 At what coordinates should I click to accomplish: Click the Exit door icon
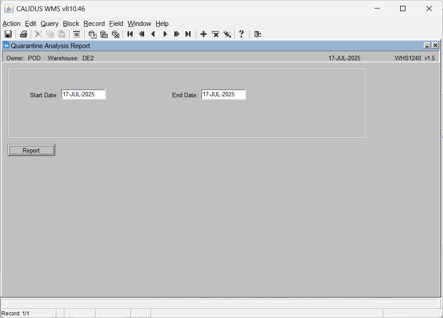point(258,34)
